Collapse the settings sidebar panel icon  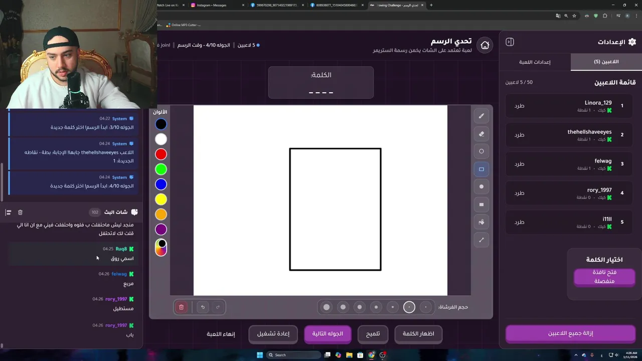(510, 42)
